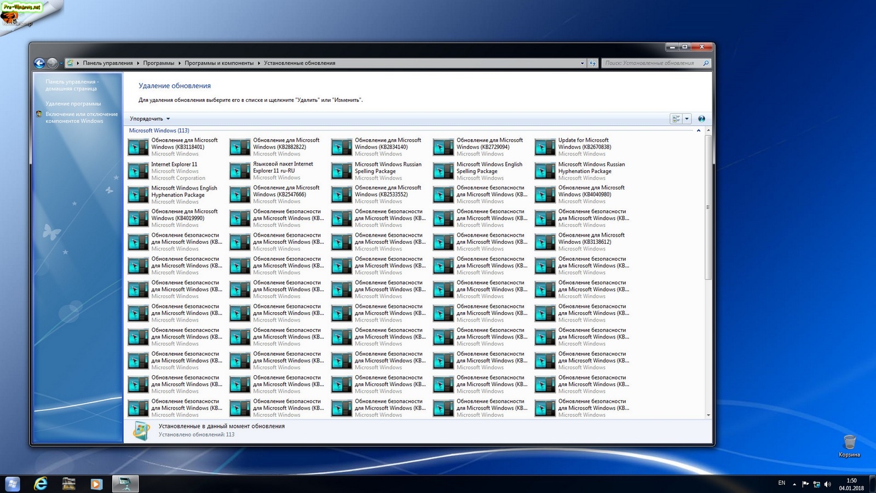Open Удаление программы link in sidebar
This screenshot has height=493, width=876.
point(73,104)
